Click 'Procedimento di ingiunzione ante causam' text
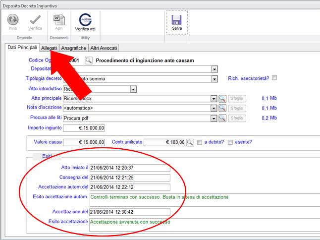 click(x=145, y=60)
